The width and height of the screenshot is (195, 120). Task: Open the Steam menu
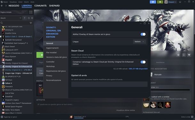6,2
